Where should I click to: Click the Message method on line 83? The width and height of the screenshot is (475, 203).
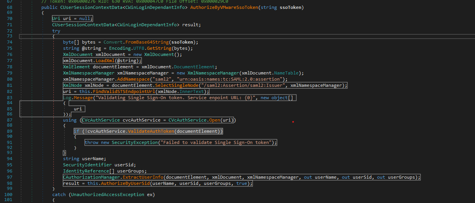(84, 98)
